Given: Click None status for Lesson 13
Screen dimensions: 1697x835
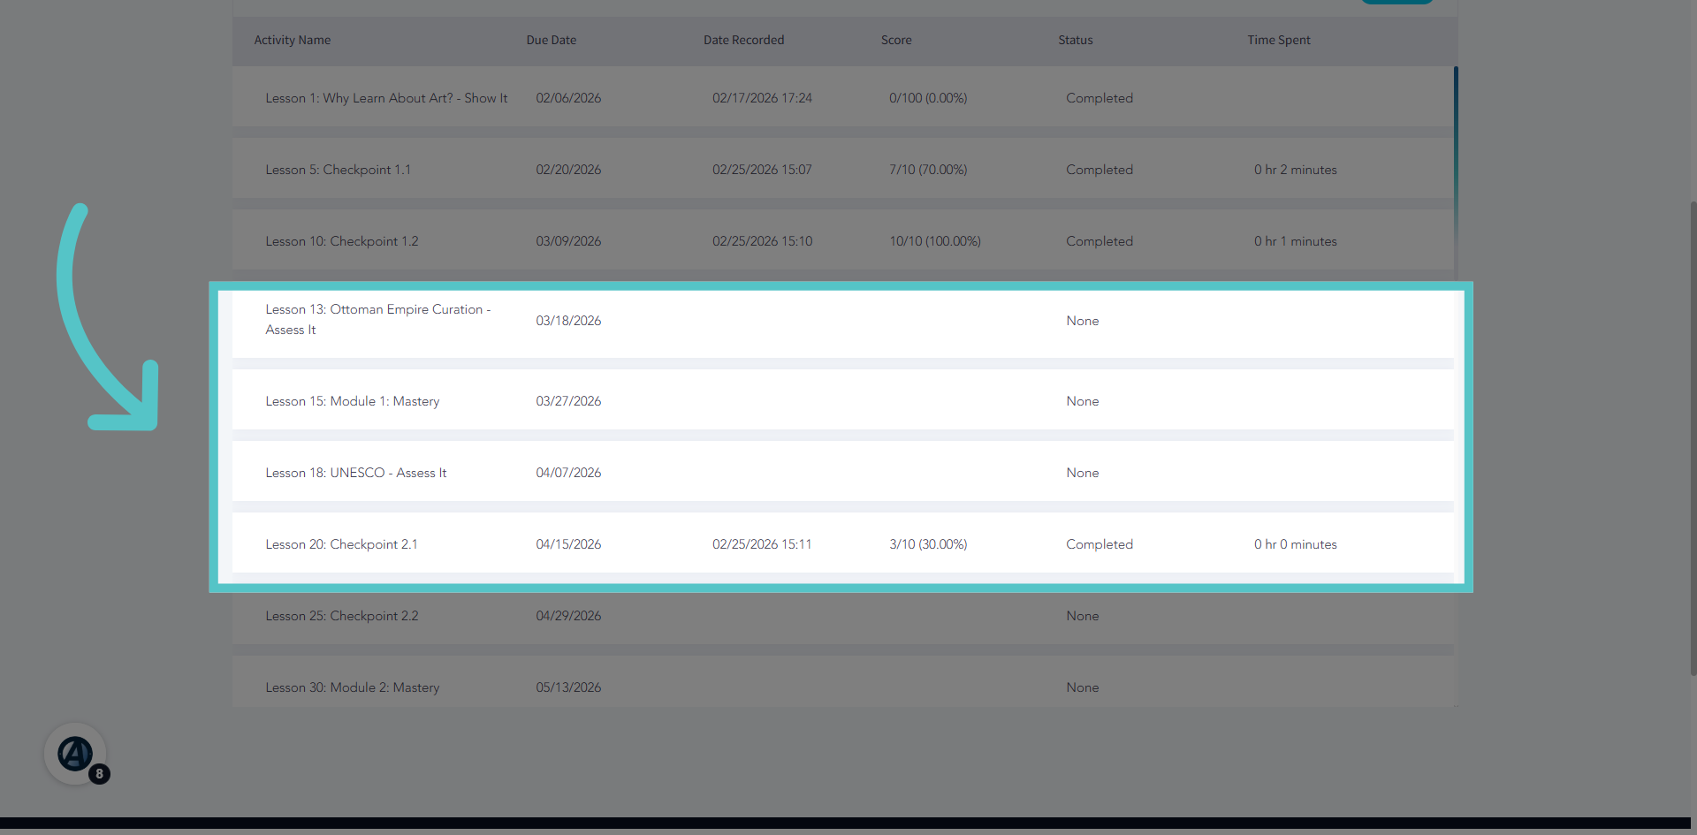Looking at the screenshot, I should (x=1083, y=321).
